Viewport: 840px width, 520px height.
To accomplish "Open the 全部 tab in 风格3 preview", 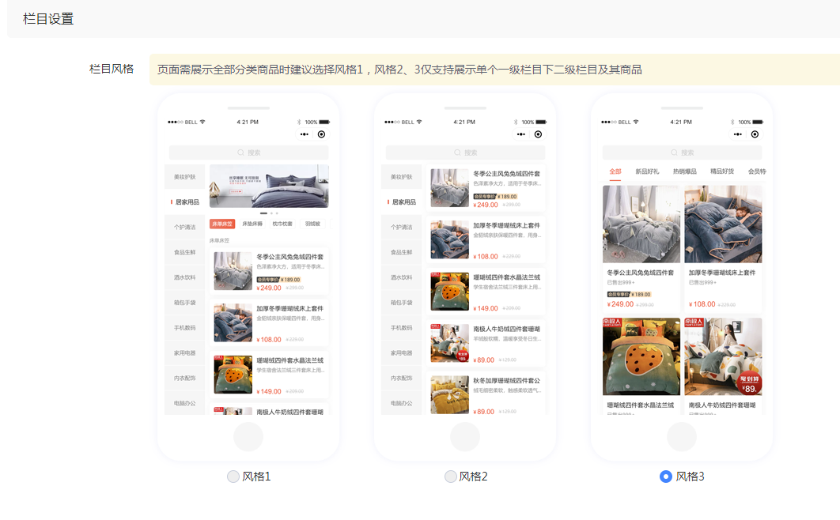I will [x=615, y=171].
